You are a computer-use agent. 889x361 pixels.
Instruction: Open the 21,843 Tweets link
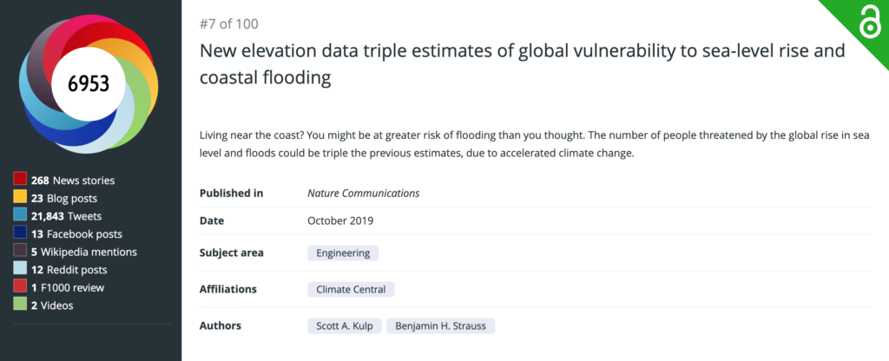coord(66,216)
